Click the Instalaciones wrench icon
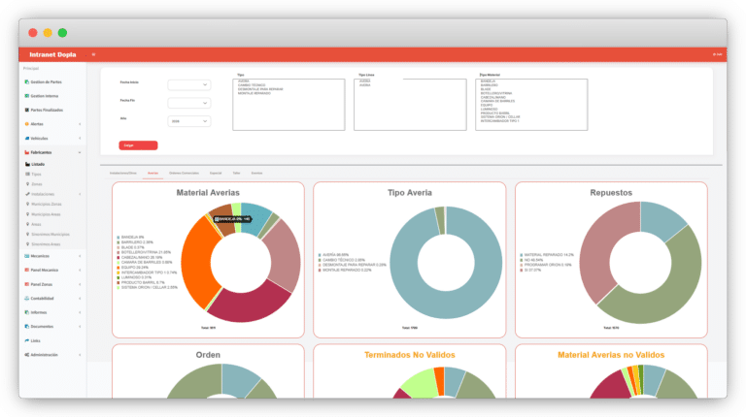The width and height of the screenshot is (746, 417). tap(27, 194)
